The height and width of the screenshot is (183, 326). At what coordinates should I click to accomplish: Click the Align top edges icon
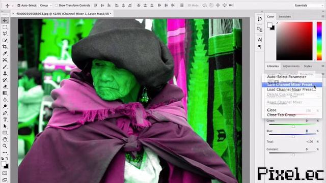pos(96,6)
